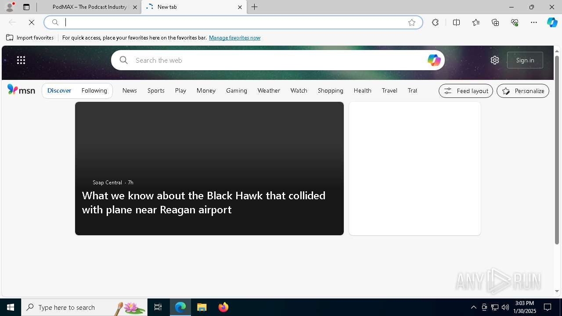Image resolution: width=562 pixels, height=316 pixels.
Task: Open the volume tray icon
Action: click(x=505, y=307)
